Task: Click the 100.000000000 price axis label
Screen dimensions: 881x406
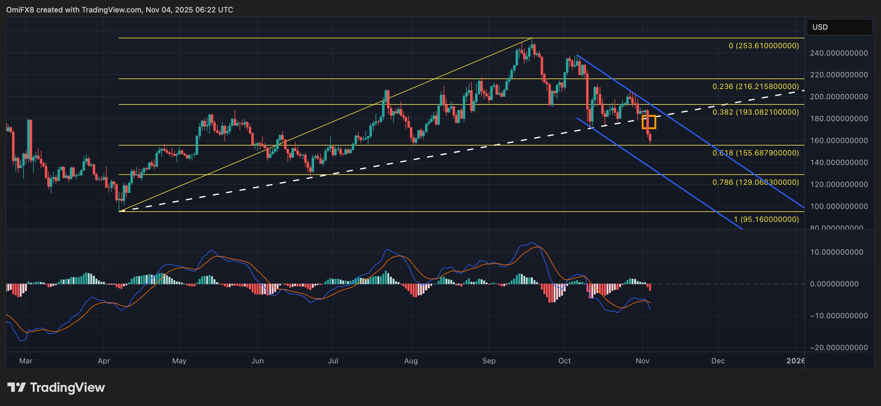Action: point(839,206)
